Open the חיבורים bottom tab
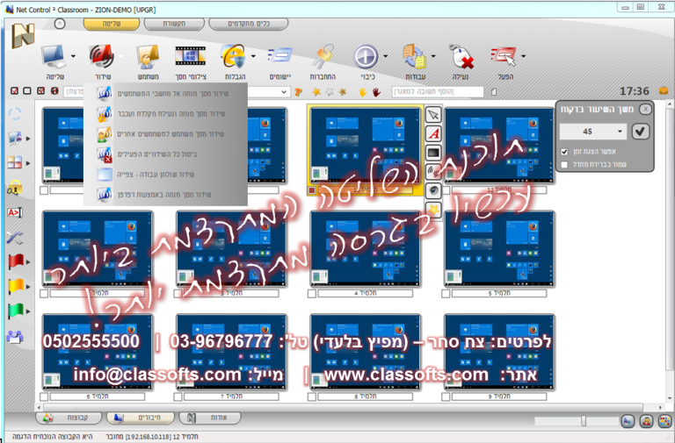The width and height of the screenshot is (675, 443). tap(141, 418)
